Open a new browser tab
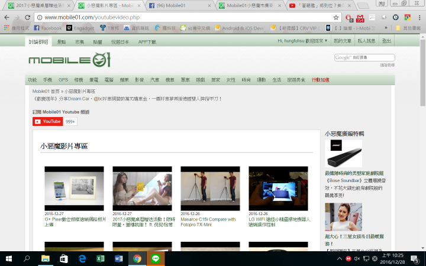426x266 pixels. [x=363, y=5]
